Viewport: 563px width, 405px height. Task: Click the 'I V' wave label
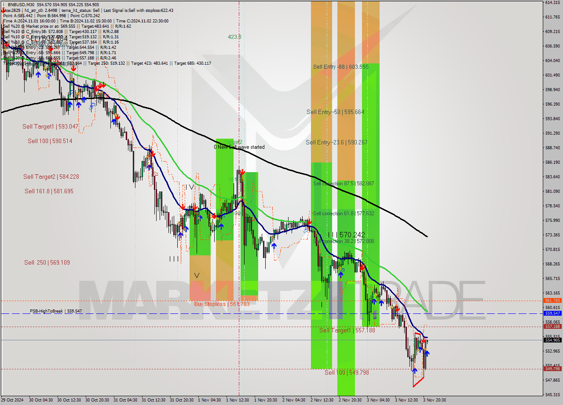[x=189, y=187]
